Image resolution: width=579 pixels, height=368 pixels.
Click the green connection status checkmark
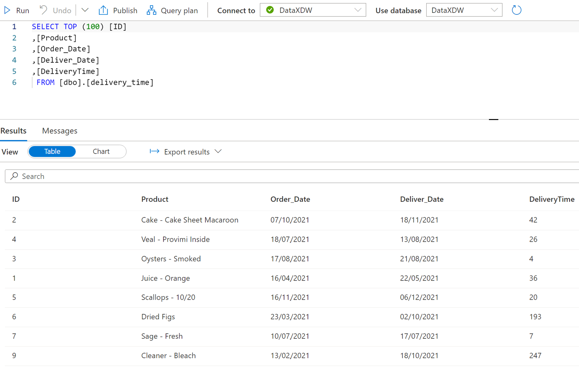[270, 10]
